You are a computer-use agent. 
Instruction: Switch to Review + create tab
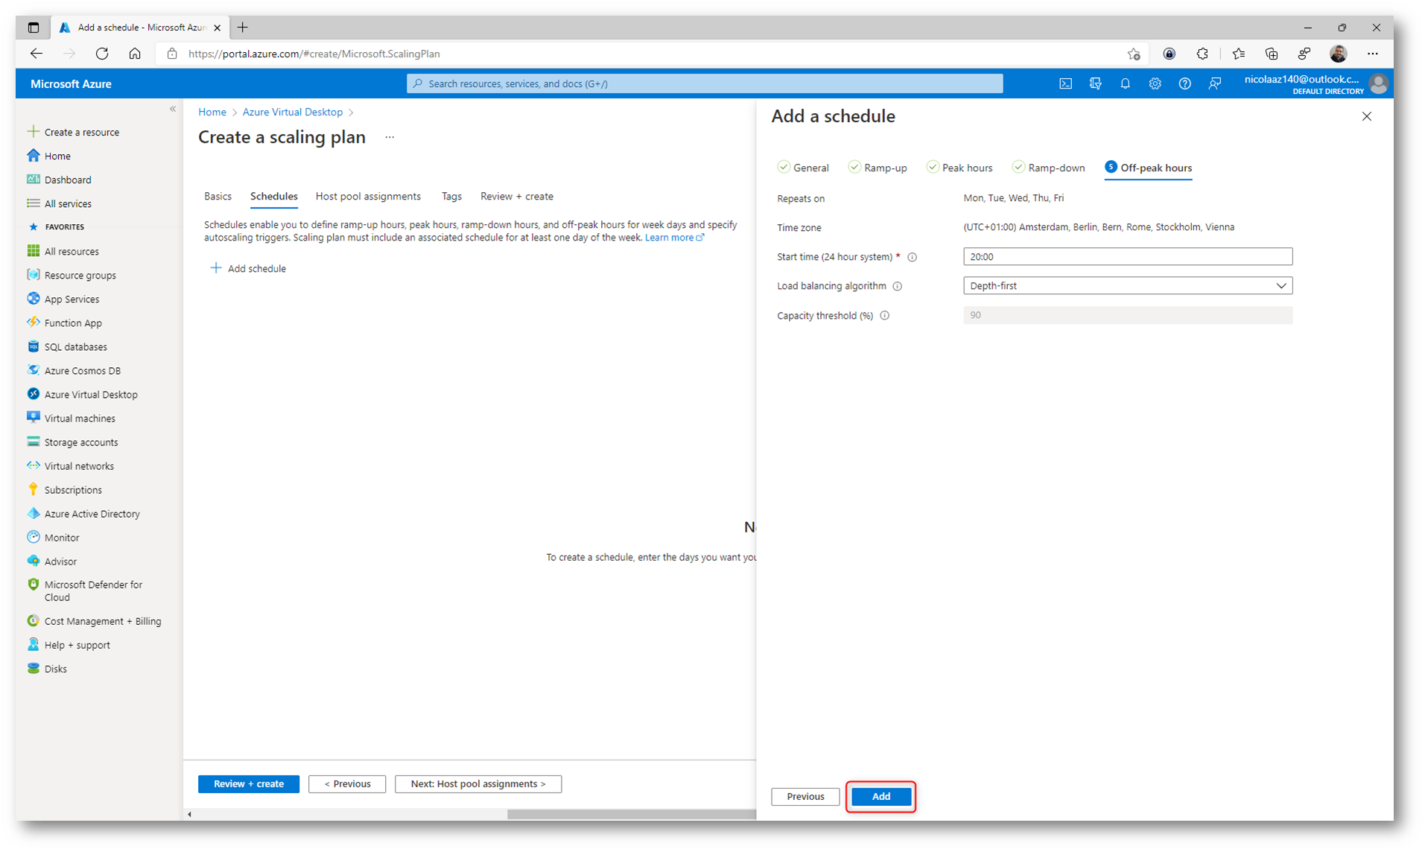[x=517, y=197]
